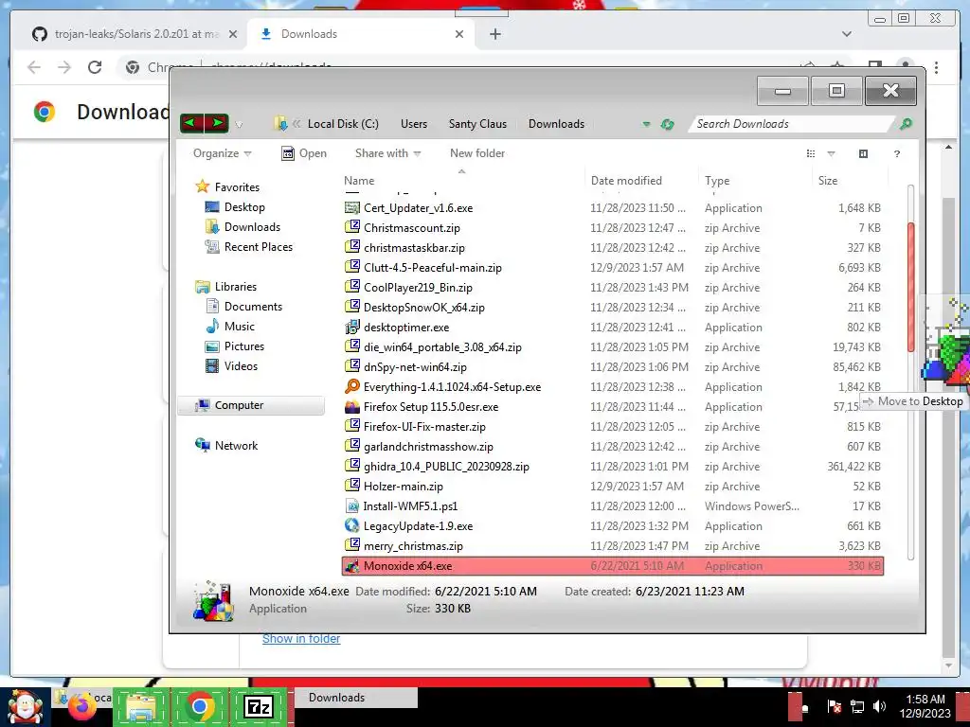Select merry_christmas.zip file name
Screen dimensions: 970x727
coord(413,546)
